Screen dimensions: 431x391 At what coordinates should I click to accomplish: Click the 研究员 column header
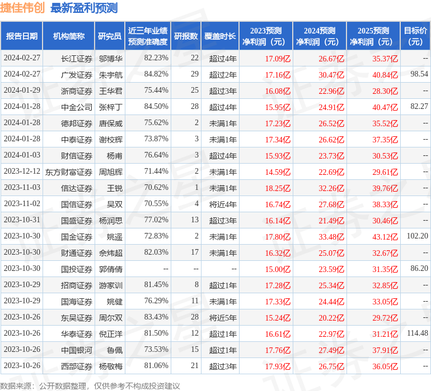coord(110,36)
